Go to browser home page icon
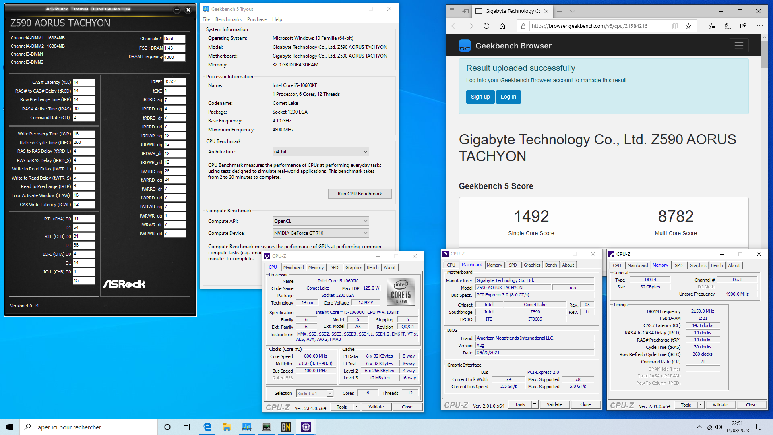773x435 pixels. 502,26
